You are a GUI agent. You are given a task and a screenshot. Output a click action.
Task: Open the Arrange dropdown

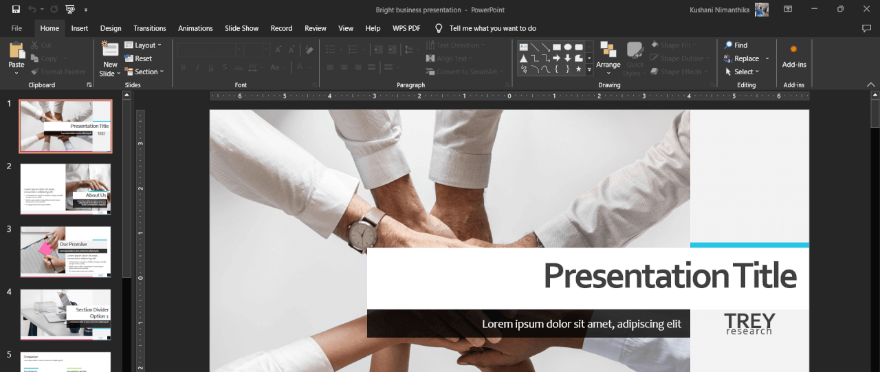(x=608, y=58)
